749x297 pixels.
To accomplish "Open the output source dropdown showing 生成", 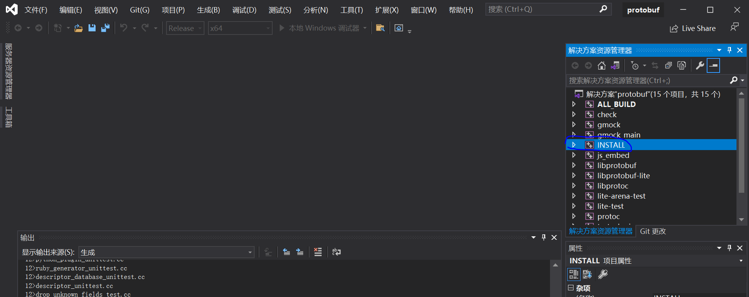I will tap(166, 252).
